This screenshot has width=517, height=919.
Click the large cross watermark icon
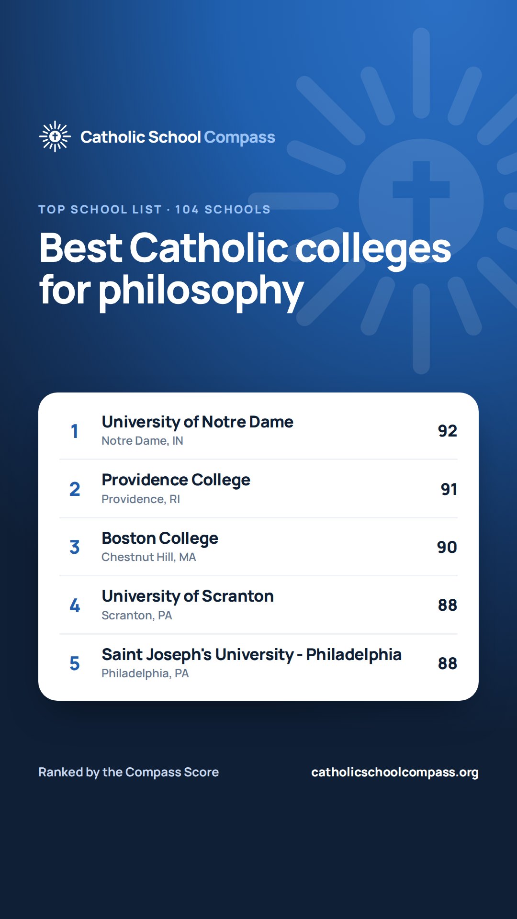(x=421, y=201)
